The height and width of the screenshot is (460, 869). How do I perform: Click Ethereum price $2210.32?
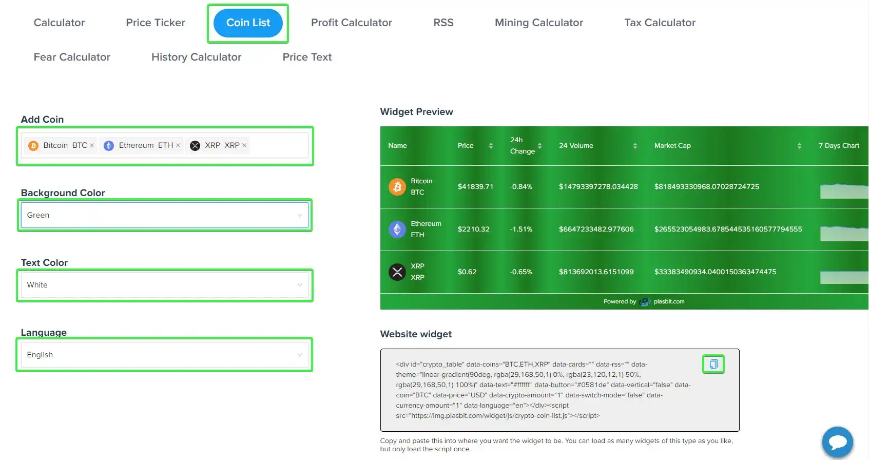coord(473,229)
